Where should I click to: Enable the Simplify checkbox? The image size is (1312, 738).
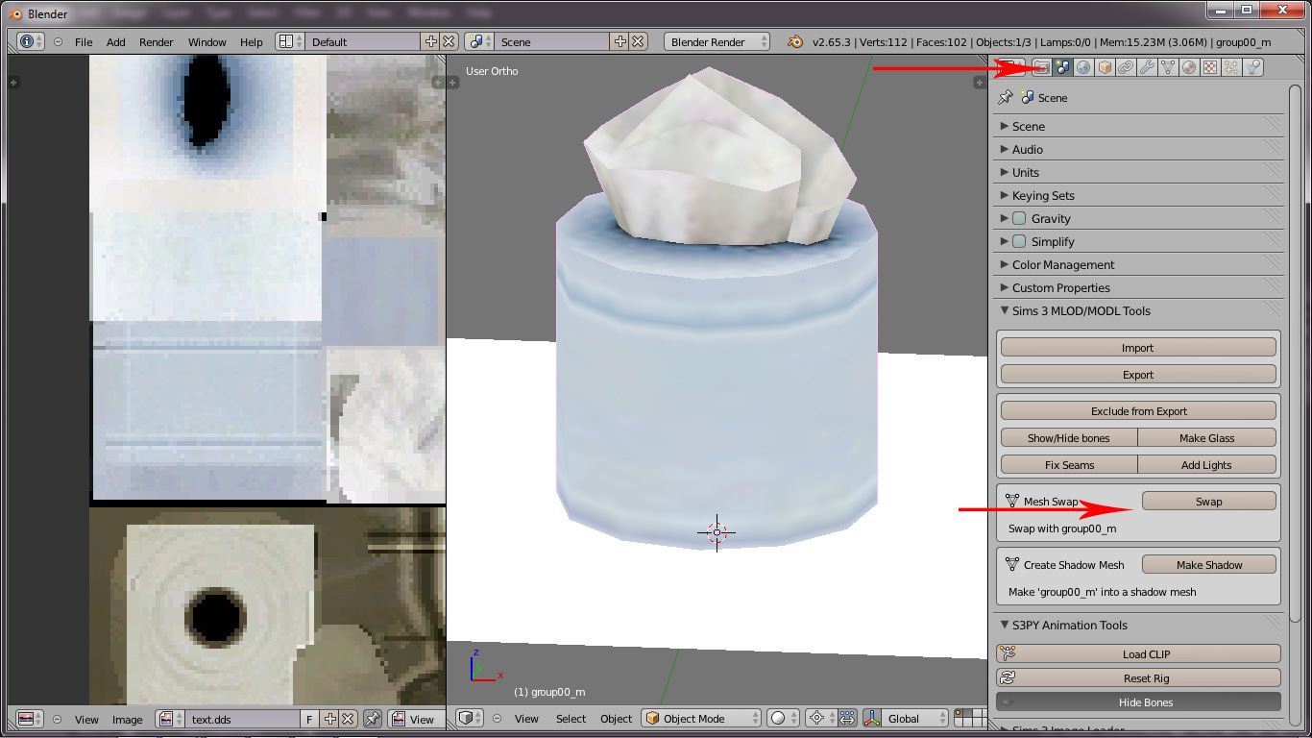pyautogui.click(x=1019, y=242)
